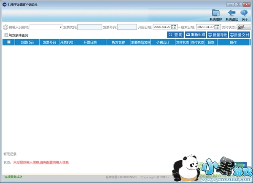Click the 预览 column header

point(211,42)
